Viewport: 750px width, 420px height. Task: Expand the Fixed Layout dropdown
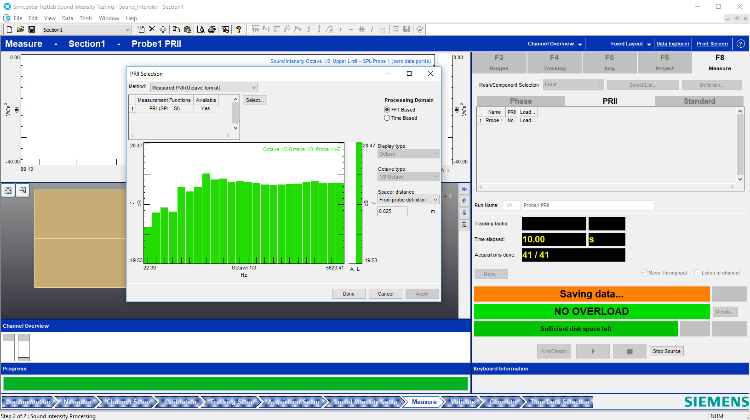point(649,44)
